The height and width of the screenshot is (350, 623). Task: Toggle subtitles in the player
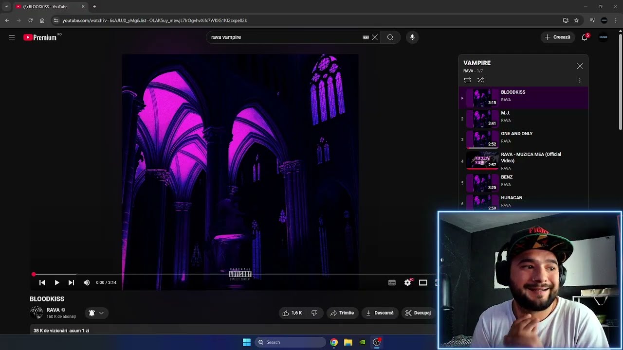(392, 282)
